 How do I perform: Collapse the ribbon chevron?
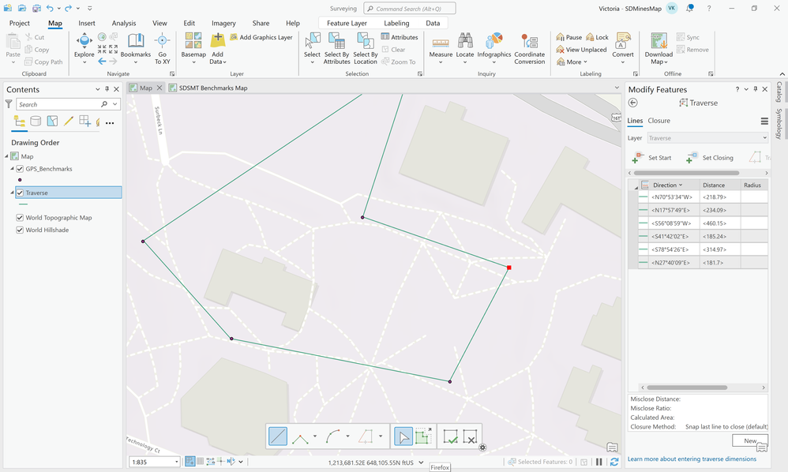(x=782, y=74)
